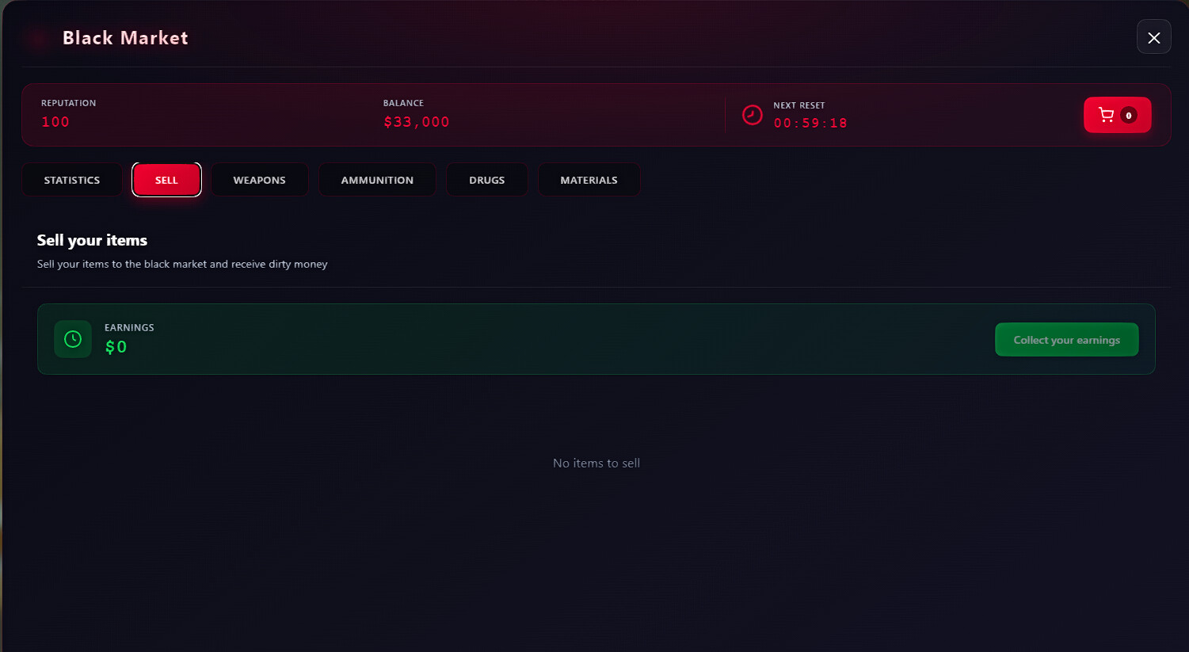Click the Next Reset timer clock icon
This screenshot has height=652, width=1189.
click(752, 115)
